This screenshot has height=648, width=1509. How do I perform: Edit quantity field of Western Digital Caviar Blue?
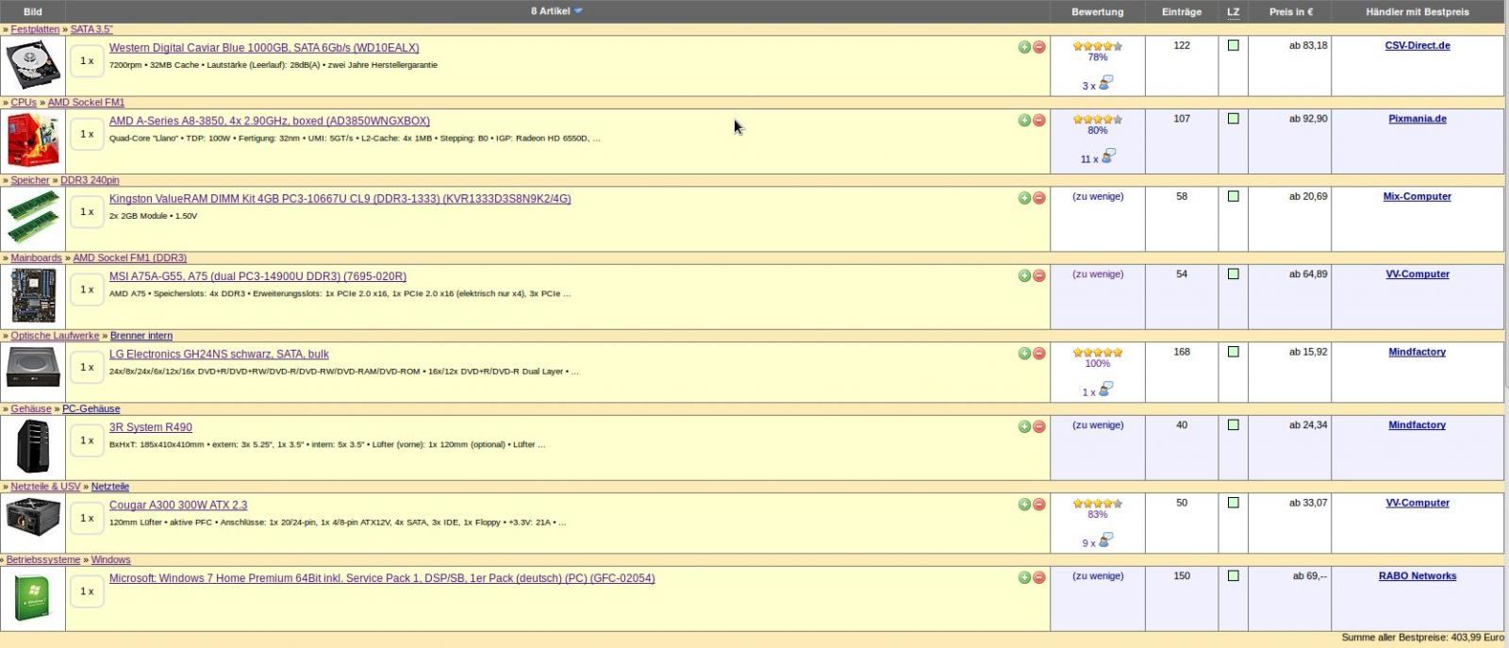[87, 60]
